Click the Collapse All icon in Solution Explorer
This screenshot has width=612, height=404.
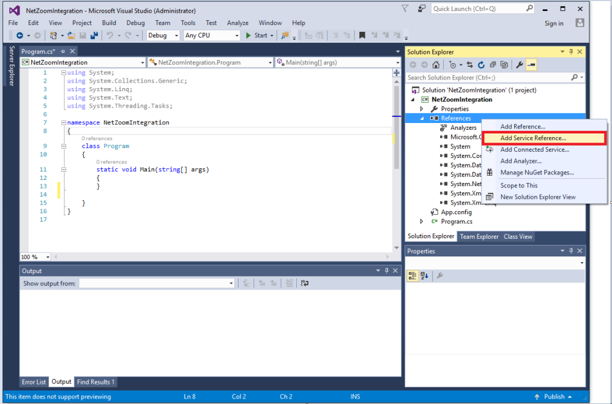(493, 65)
